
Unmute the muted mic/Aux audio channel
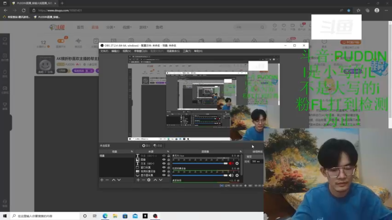231,163
